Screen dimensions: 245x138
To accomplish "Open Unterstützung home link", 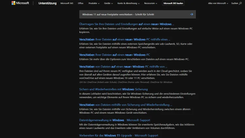I will point(47,3).
